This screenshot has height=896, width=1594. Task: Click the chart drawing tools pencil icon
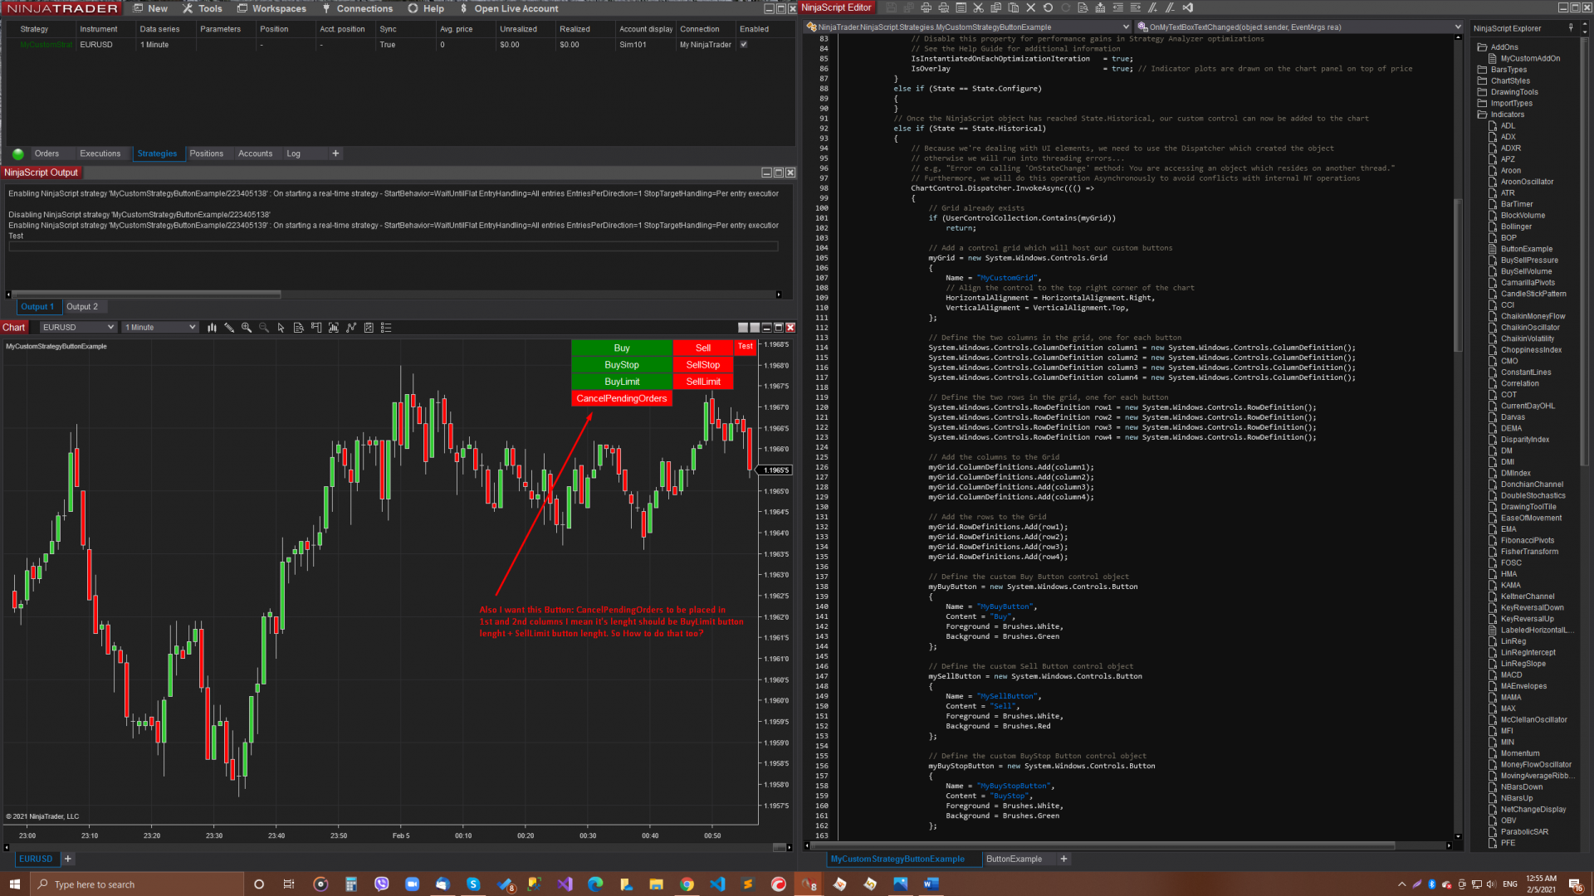tap(229, 328)
